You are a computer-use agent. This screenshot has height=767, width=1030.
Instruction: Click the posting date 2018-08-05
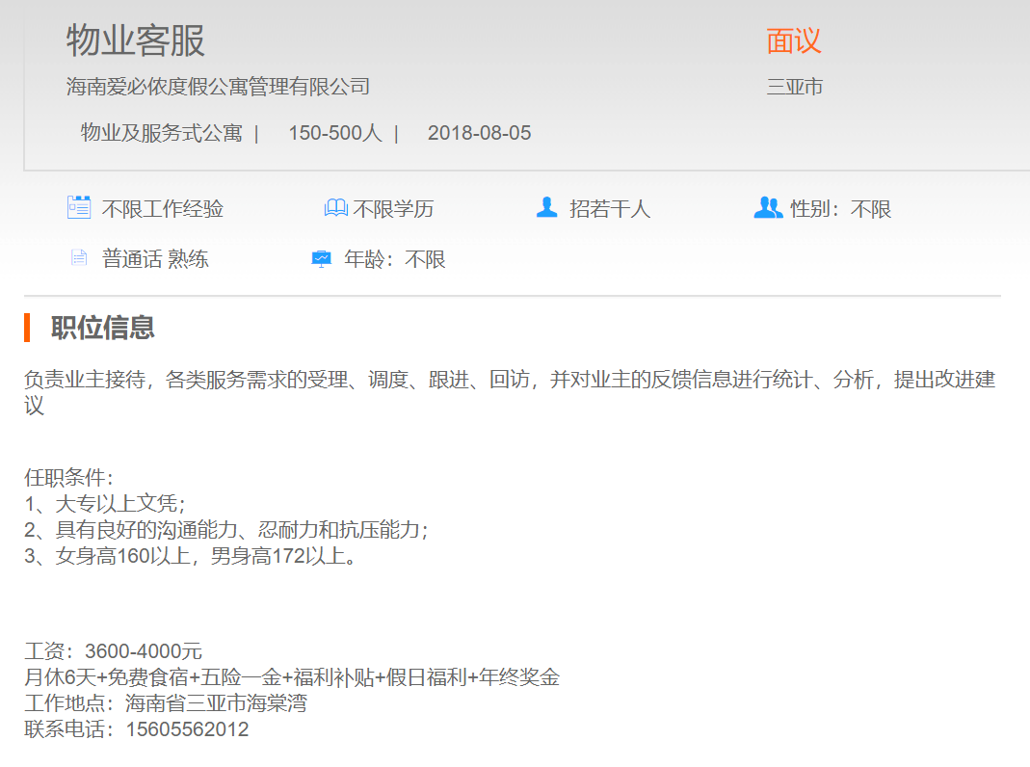479,133
